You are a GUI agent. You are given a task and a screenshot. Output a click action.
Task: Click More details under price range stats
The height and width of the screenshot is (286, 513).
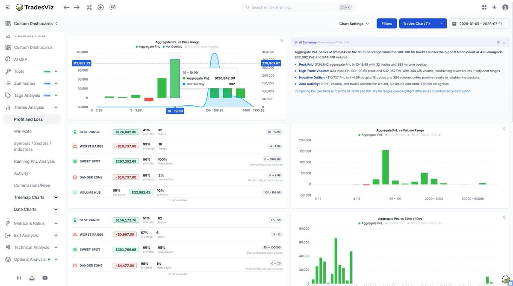coord(177,200)
